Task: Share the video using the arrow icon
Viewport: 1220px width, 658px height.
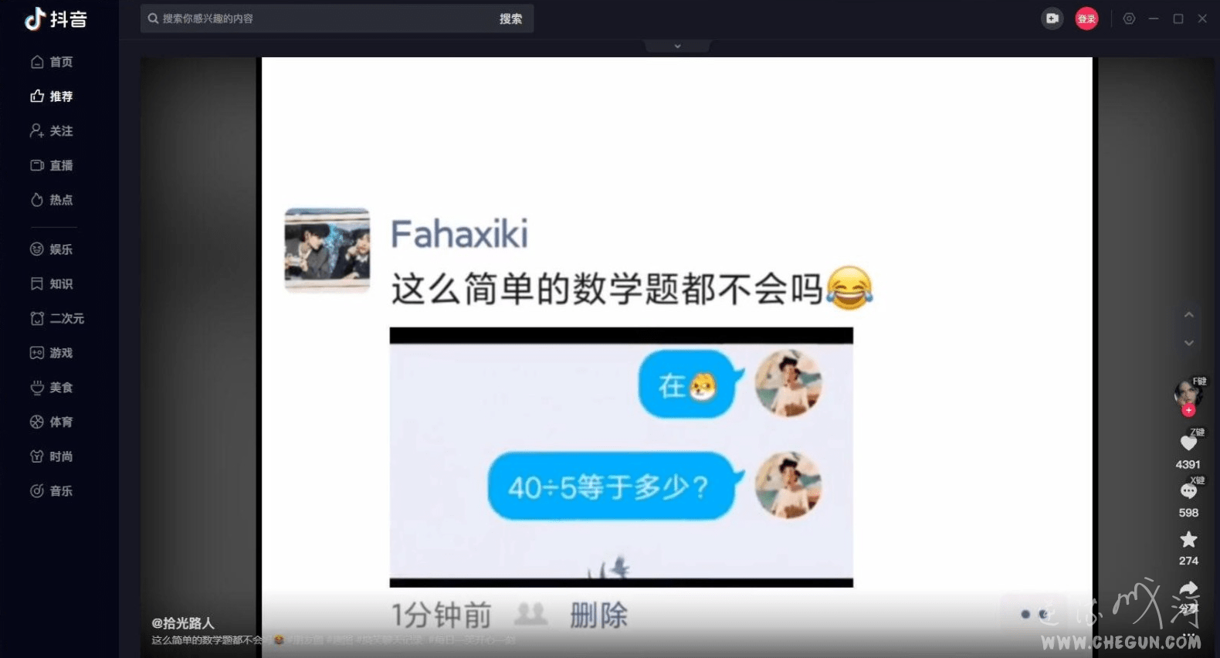Action: click(1188, 589)
